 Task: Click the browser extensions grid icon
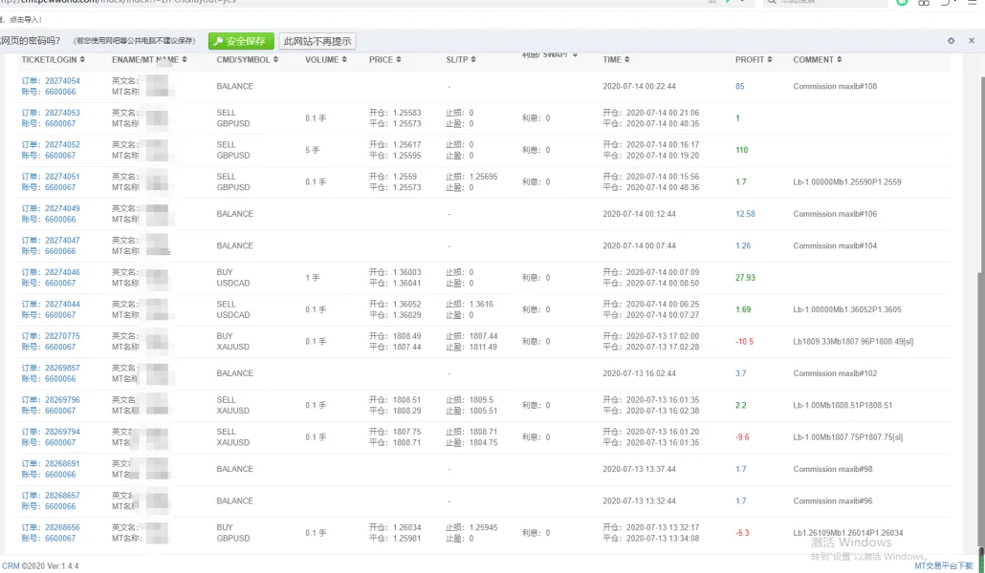pos(924,2)
